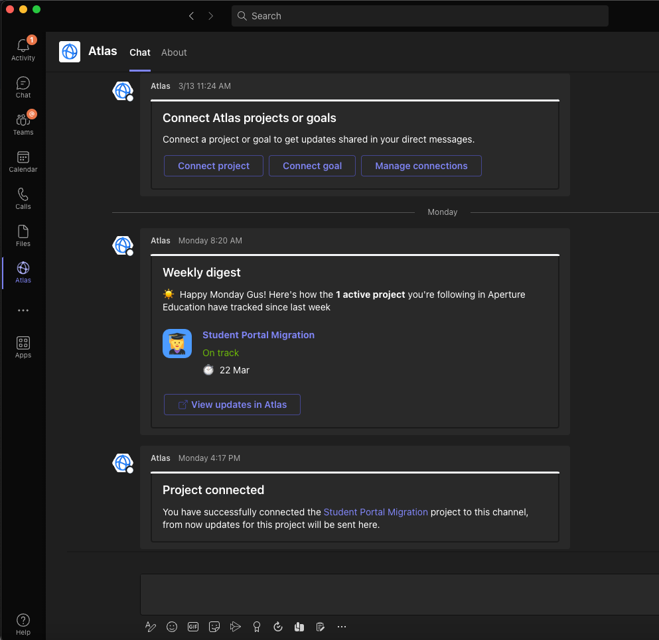Click the '22 Mar' due date
The image size is (659, 640).
tap(234, 370)
